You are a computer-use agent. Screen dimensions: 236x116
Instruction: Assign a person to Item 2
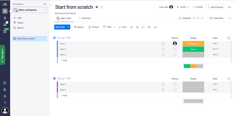(175, 49)
